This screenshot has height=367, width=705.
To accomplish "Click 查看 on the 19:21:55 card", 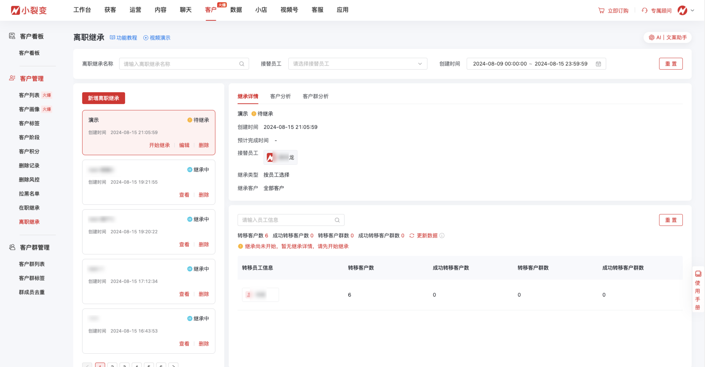I will pos(184,195).
